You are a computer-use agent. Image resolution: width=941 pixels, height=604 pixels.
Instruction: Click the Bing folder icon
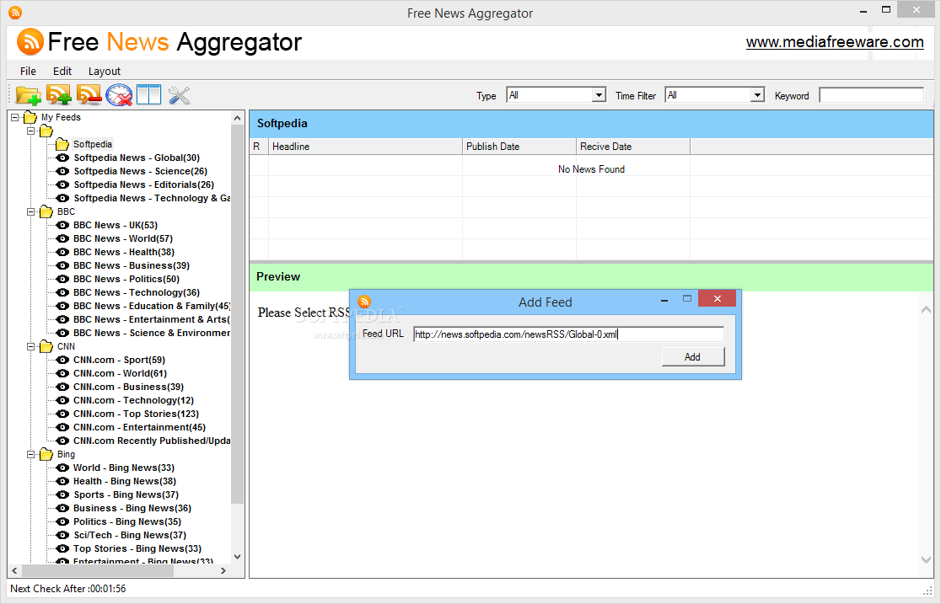point(46,455)
